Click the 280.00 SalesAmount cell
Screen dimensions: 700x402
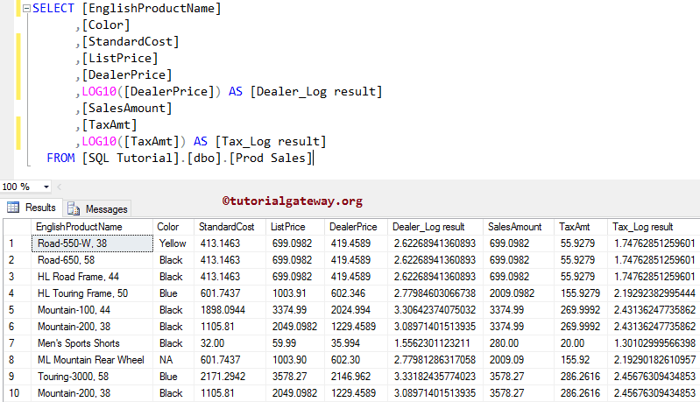coord(519,343)
